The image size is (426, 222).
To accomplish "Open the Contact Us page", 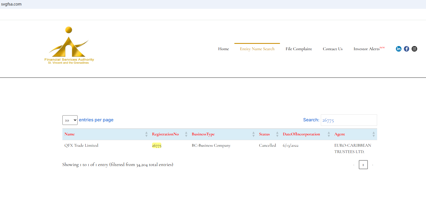I will pos(332,49).
